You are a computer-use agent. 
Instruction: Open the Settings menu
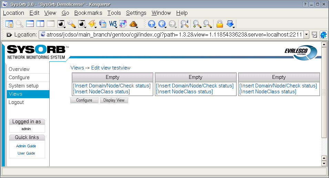[x=136, y=13]
